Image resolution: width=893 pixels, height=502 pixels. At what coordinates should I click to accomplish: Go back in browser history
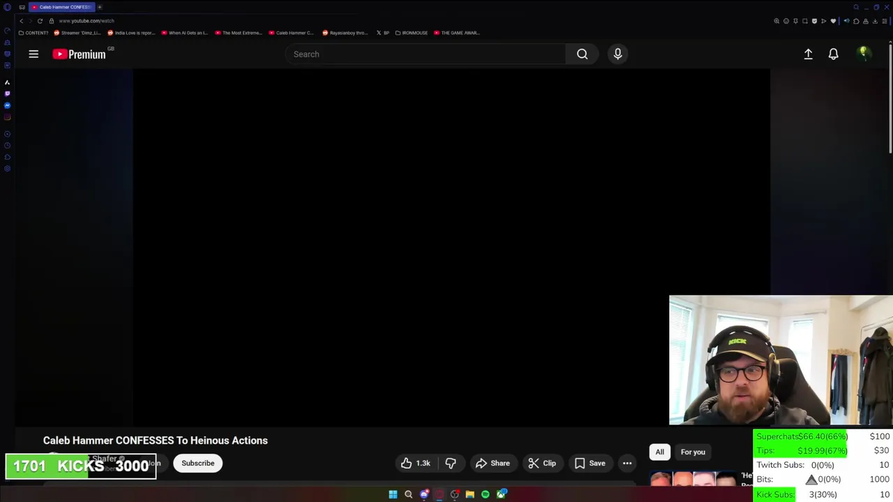(21, 21)
